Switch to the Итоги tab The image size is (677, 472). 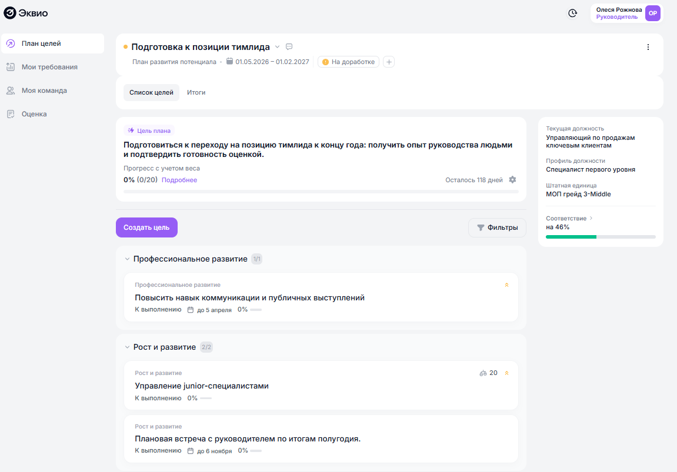(x=196, y=92)
